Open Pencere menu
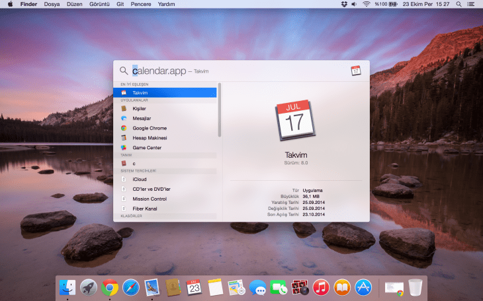Viewport: 483px width, 301px height. click(141, 4)
